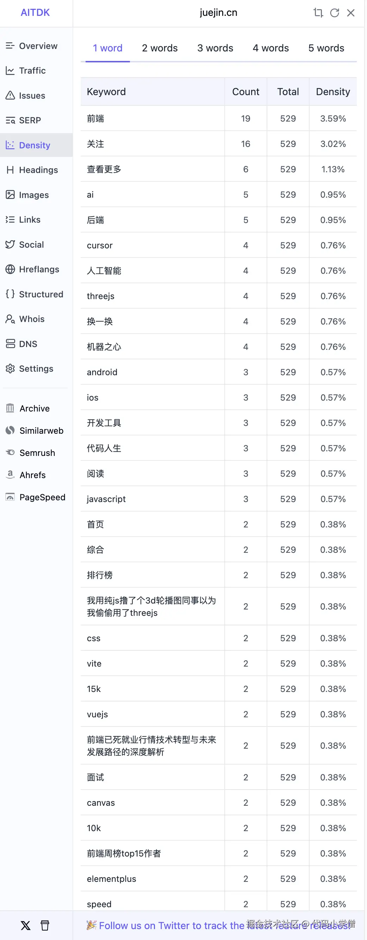Switch to the 2 words tab
Viewport: 367px width, 940px height.
tap(160, 48)
